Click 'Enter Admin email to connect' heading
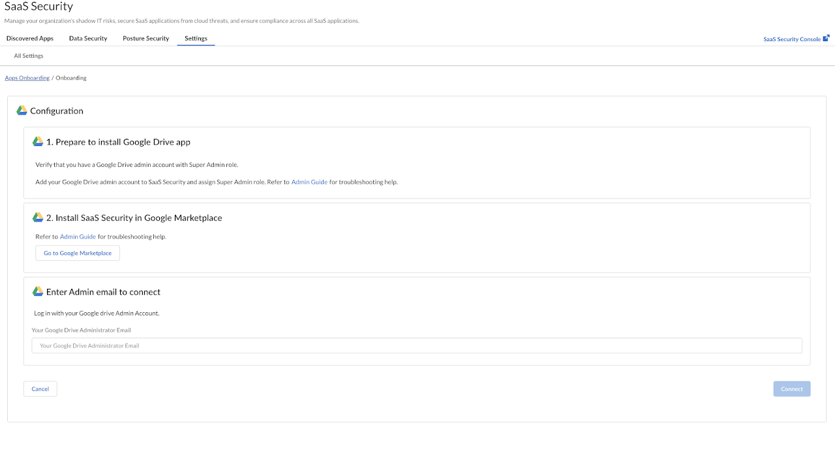Viewport: 835px width, 453px height. (x=103, y=292)
